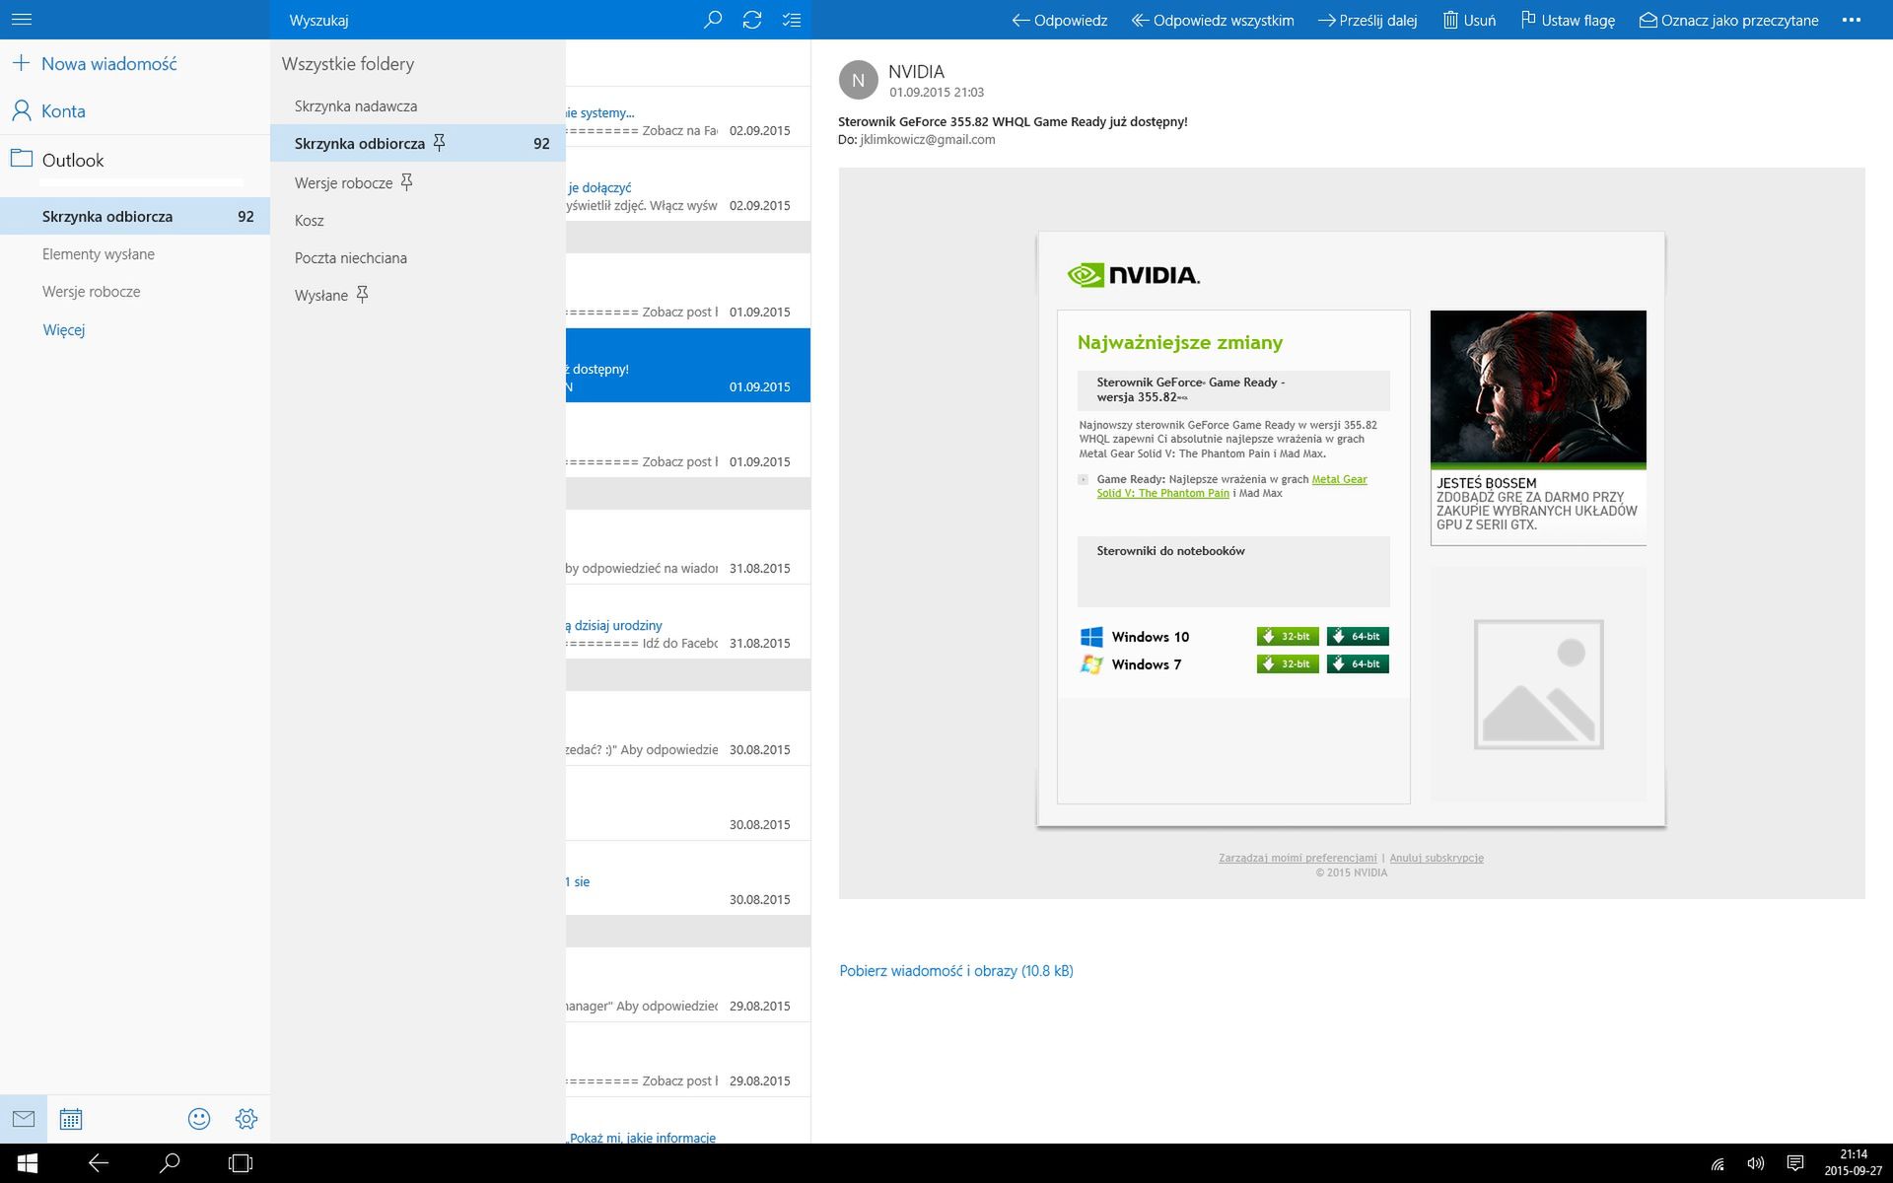
Task: Mark email with Oznacz jako przeczytane
Action: click(x=1728, y=20)
